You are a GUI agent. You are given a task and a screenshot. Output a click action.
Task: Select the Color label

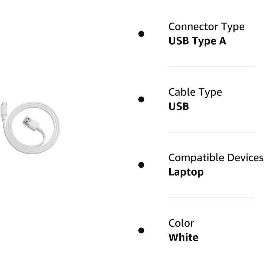tap(181, 223)
